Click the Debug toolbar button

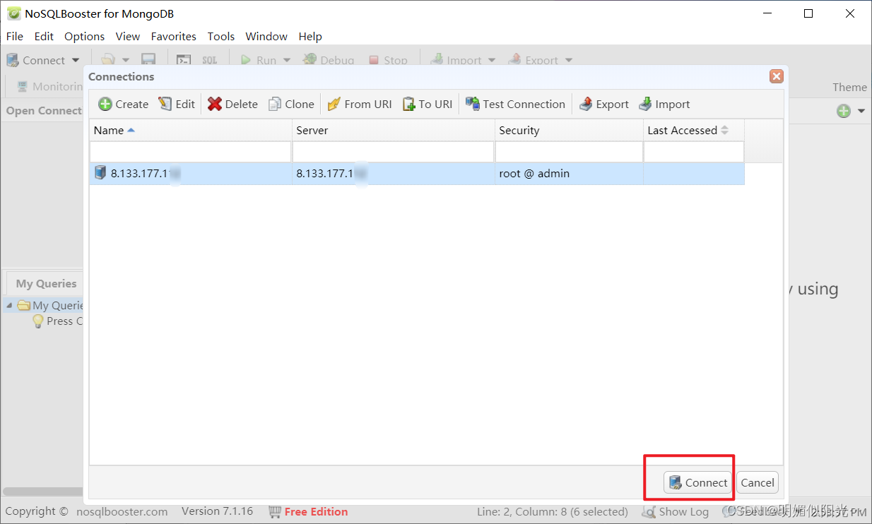coord(329,60)
